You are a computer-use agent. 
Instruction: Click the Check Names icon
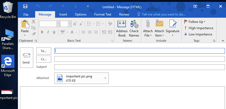[x=134, y=28]
